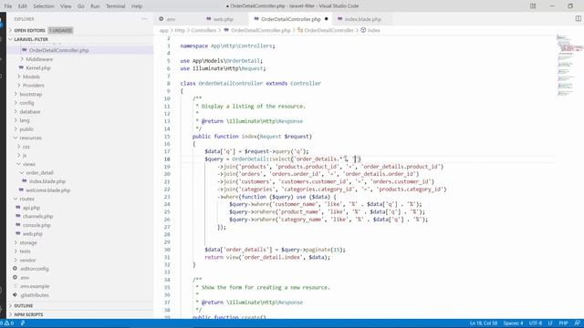Open the Customize Layout icon in title bar

click(533, 6)
